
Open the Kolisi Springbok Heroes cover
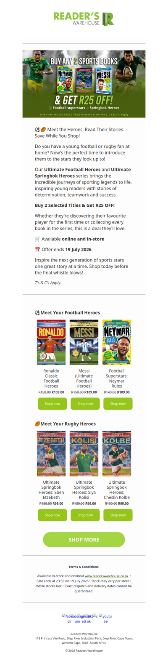84,453
